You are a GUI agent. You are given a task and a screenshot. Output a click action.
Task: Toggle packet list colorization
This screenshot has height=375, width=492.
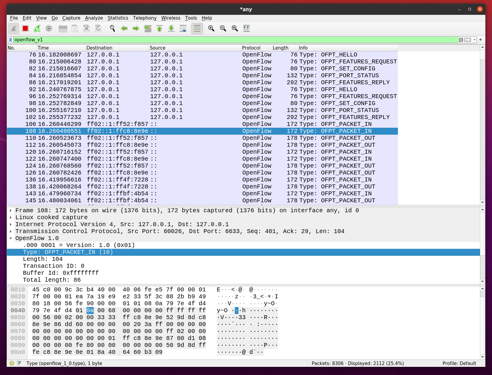tap(197, 28)
